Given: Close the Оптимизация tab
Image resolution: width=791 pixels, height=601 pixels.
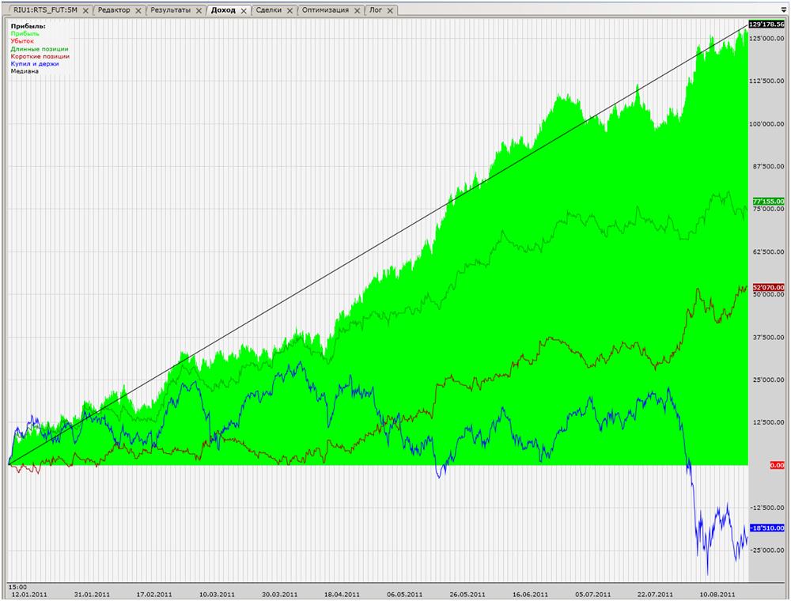Looking at the screenshot, I should coord(358,10).
